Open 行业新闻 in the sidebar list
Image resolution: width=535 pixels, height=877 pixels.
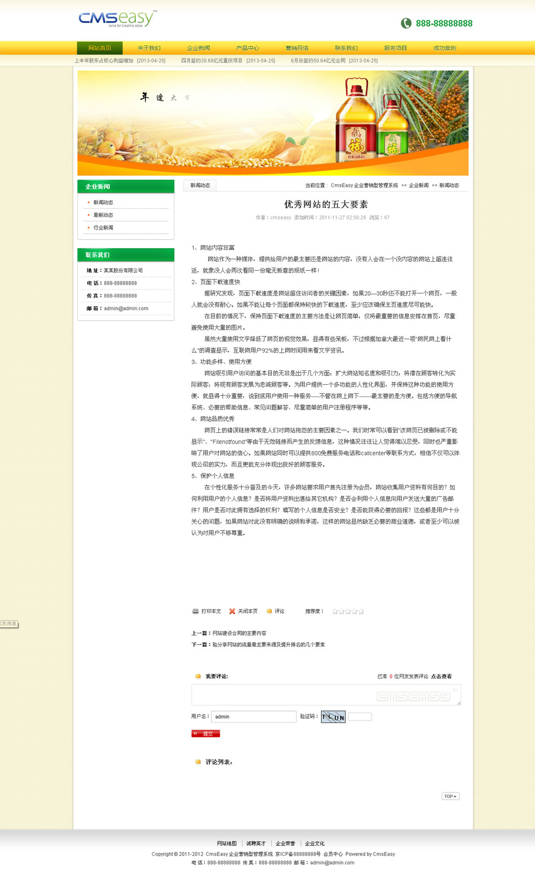103,228
